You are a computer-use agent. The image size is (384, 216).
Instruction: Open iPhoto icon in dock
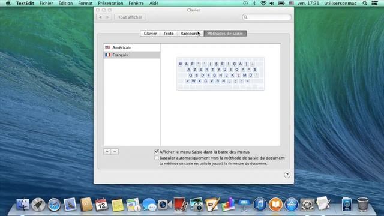(x=196, y=205)
